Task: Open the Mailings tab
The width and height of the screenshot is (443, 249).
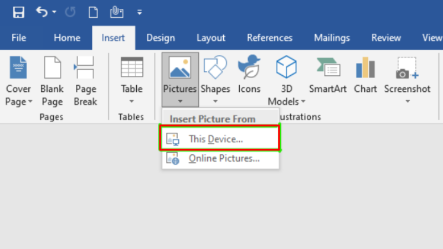Action: tap(332, 38)
